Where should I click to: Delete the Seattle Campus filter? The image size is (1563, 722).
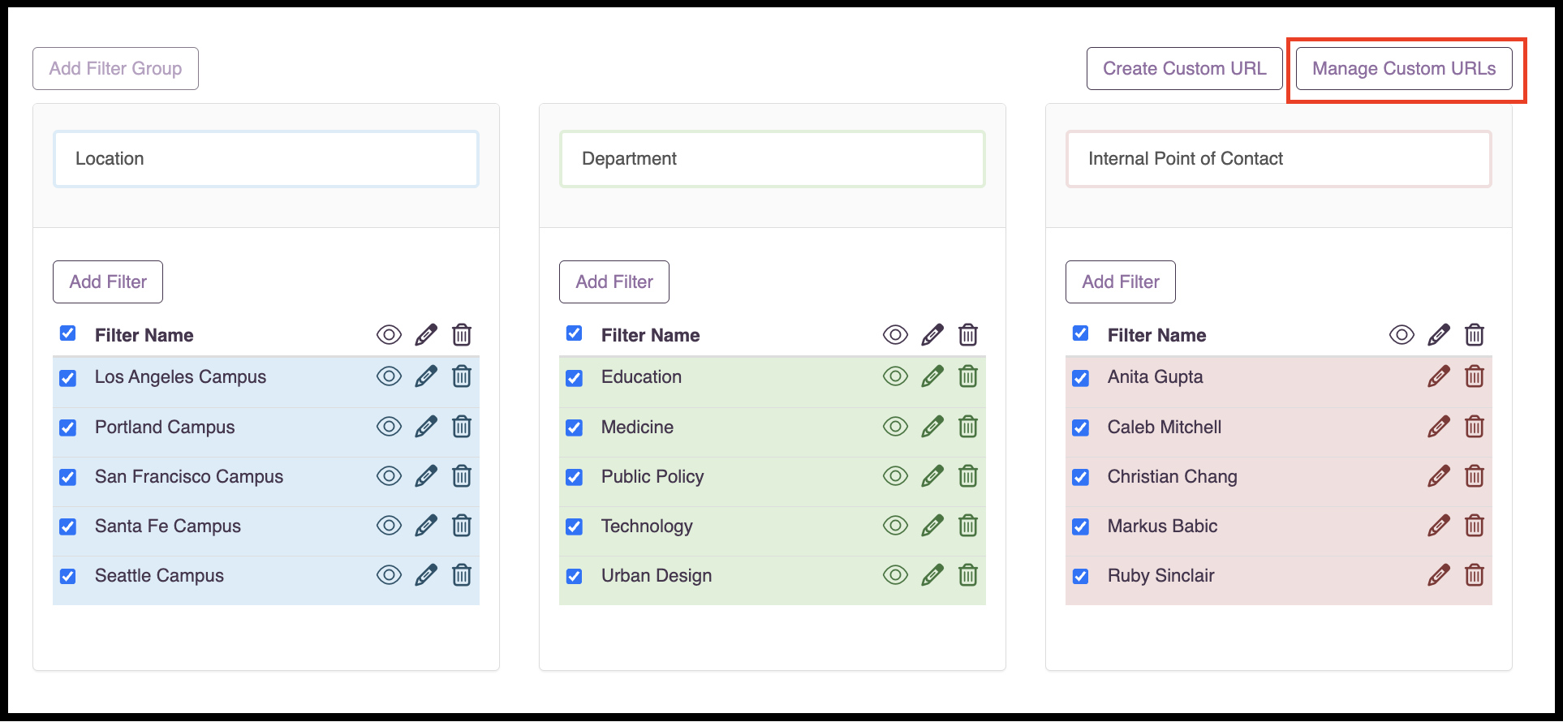coord(462,575)
